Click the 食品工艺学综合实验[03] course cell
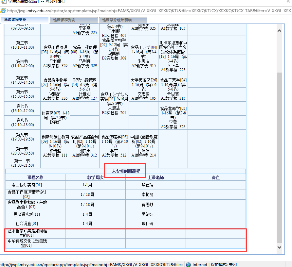This screenshot has height=267, width=292. tap(114, 101)
